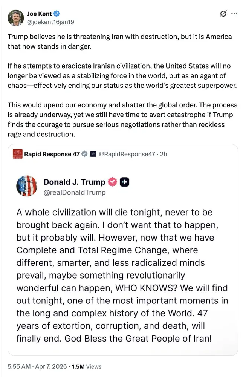
Task: Open the Grok explain icon
Action: coord(223,14)
